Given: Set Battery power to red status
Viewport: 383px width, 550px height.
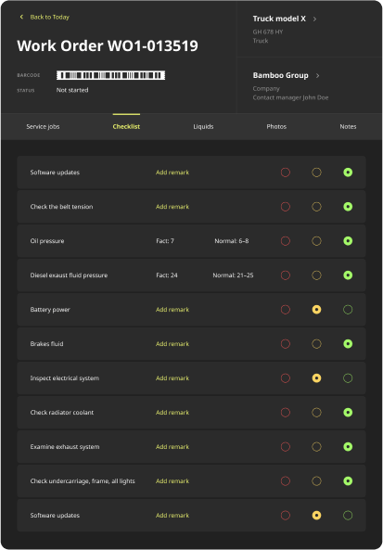Looking at the screenshot, I should (286, 310).
